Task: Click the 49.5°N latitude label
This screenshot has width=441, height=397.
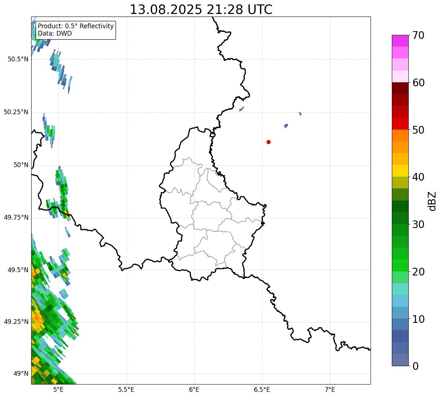Action: pyautogui.click(x=18, y=270)
